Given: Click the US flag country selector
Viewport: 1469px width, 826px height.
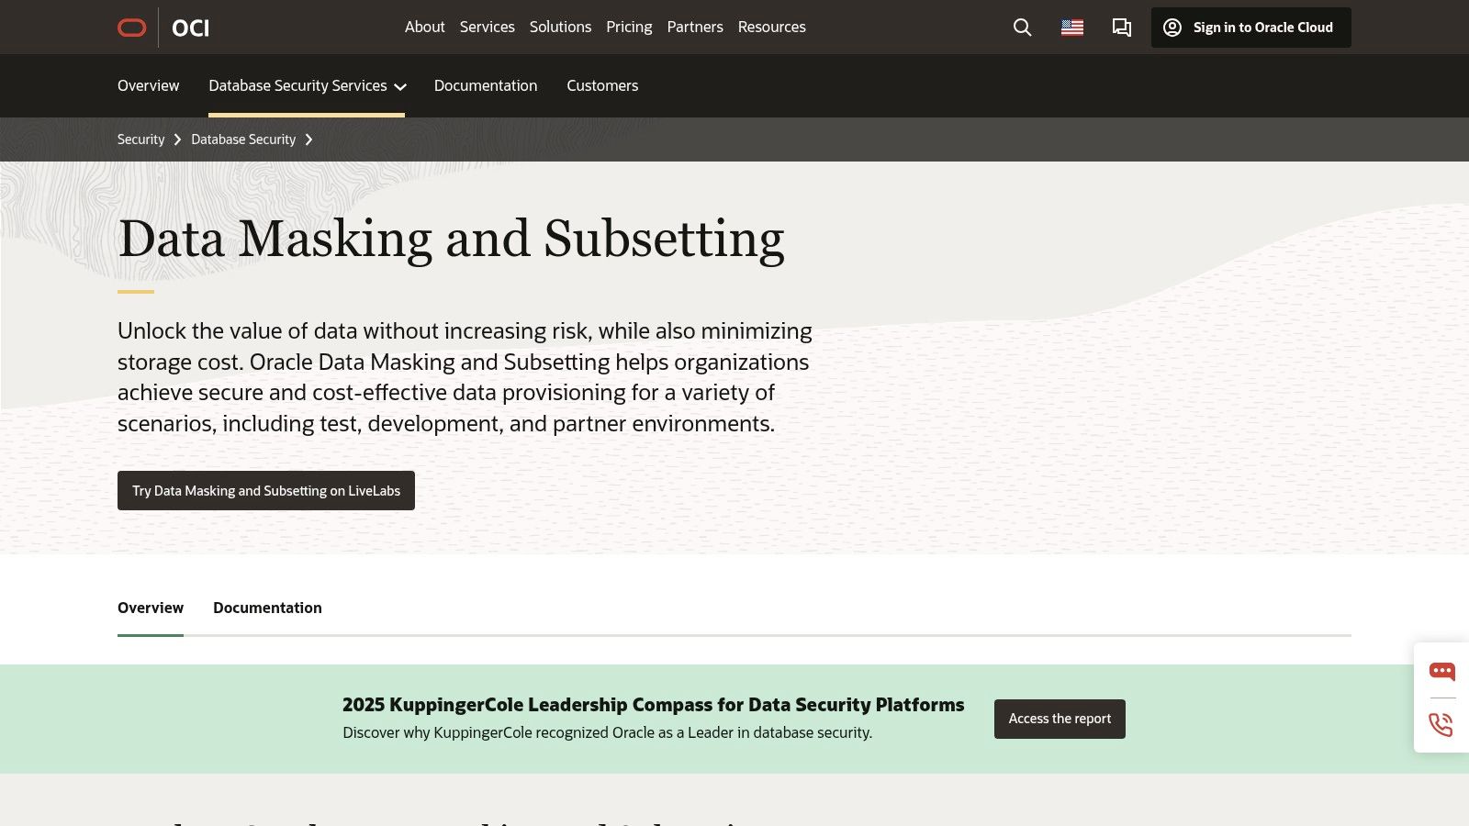Looking at the screenshot, I should [1071, 28].
